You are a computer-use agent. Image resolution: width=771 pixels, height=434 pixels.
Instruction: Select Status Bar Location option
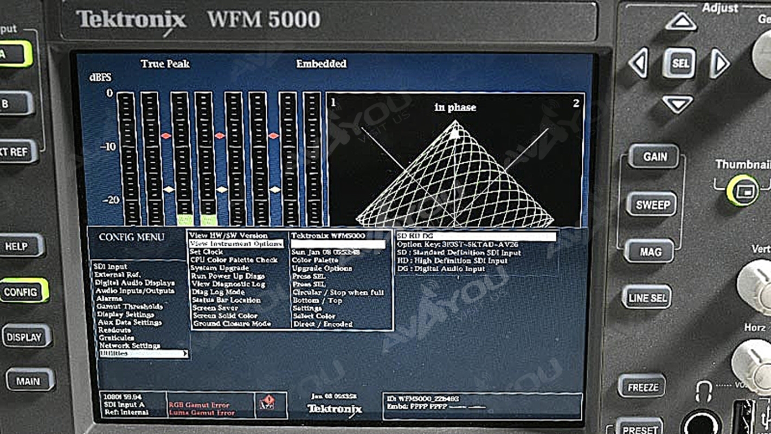[227, 300]
